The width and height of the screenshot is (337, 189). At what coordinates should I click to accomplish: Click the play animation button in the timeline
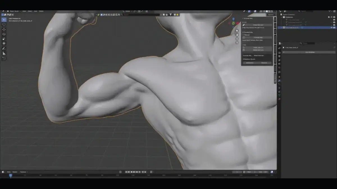pos(135,172)
